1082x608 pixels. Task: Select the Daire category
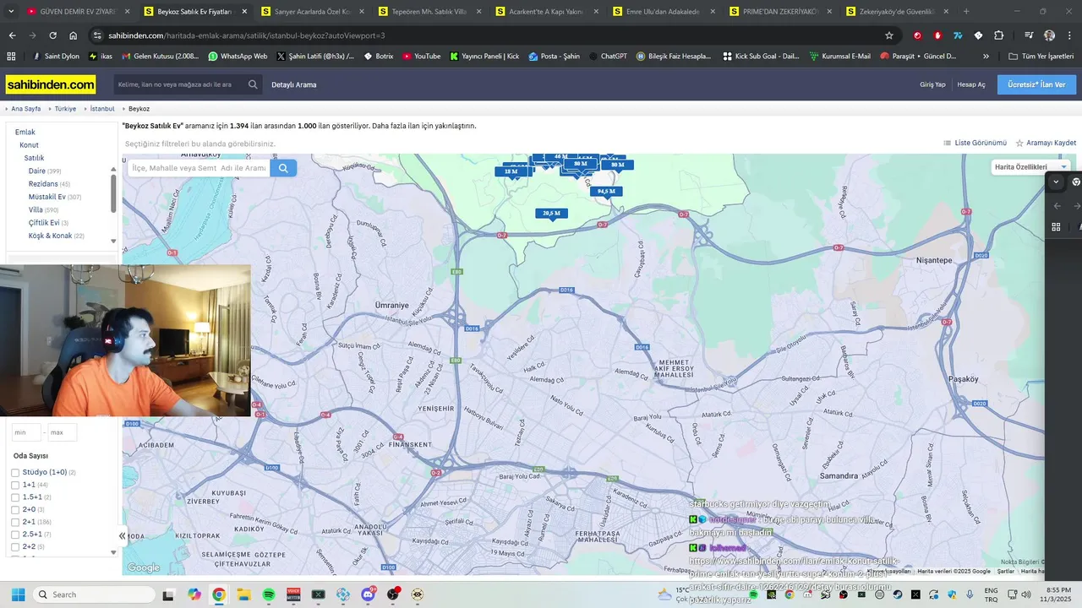37,171
